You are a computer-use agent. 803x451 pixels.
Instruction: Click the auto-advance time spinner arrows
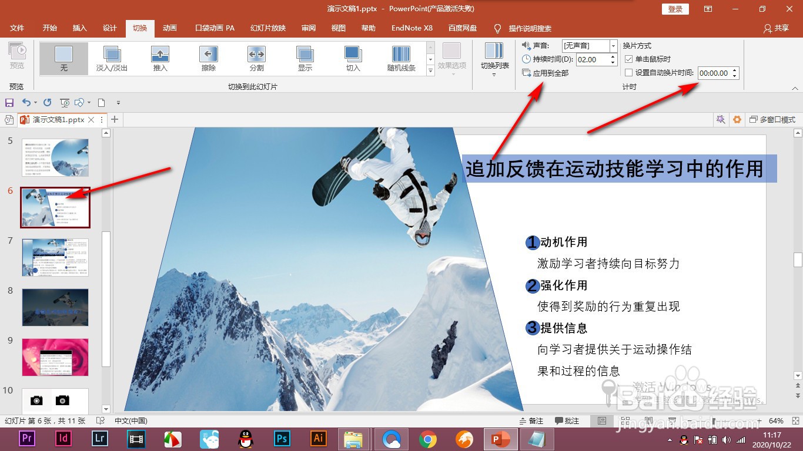point(735,73)
